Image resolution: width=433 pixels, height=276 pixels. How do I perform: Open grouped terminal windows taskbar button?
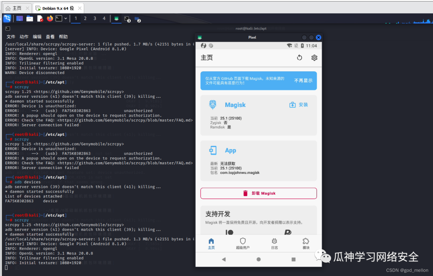tap(127, 19)
